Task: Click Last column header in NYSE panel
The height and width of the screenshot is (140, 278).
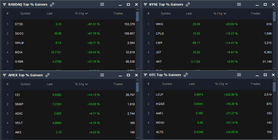Action: [x=189, y=13]
